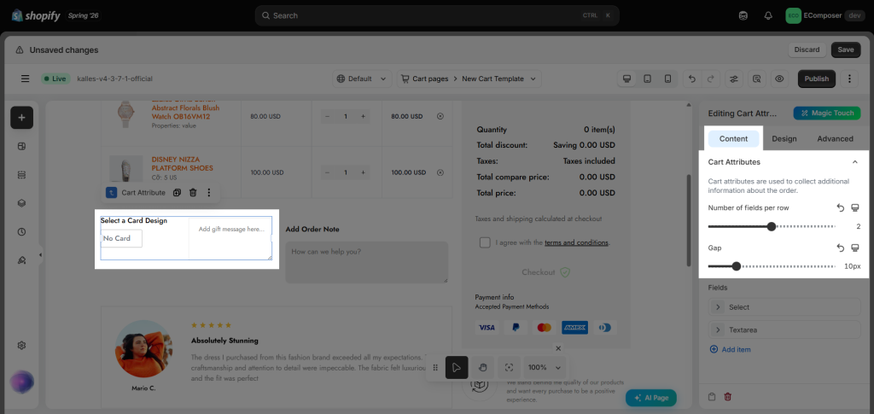Screen dimensions: 874x414
Task: Tick the agree to terms and conditions checkbox
Action: tap(485, 242)
